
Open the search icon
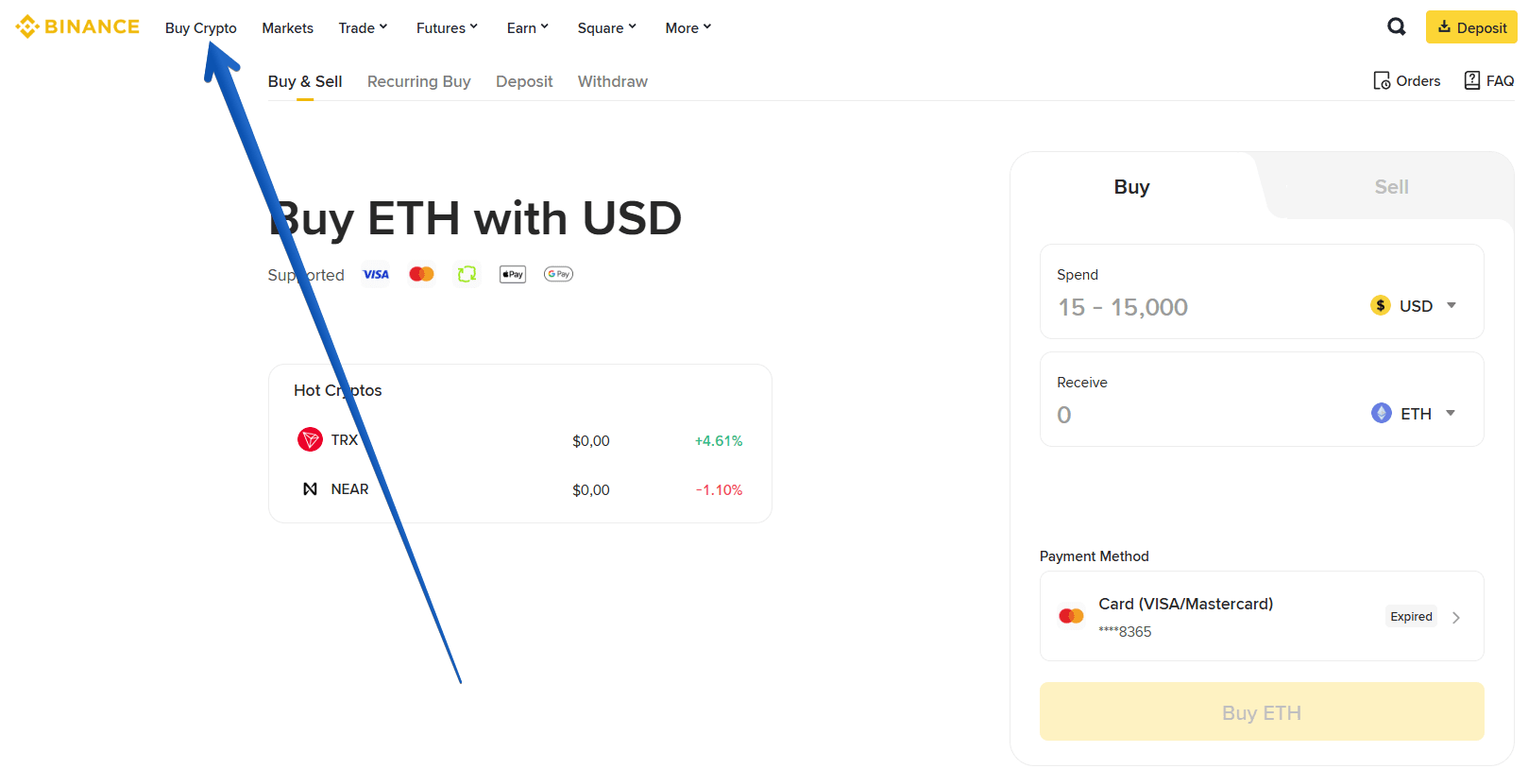(1396, 26)
